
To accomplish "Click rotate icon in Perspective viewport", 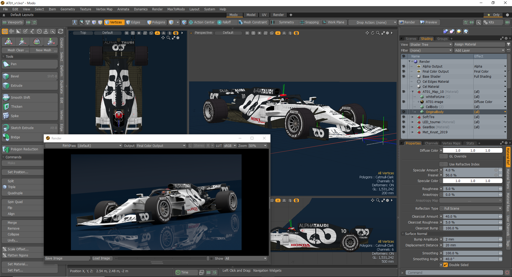I will [x=373, y=33].
